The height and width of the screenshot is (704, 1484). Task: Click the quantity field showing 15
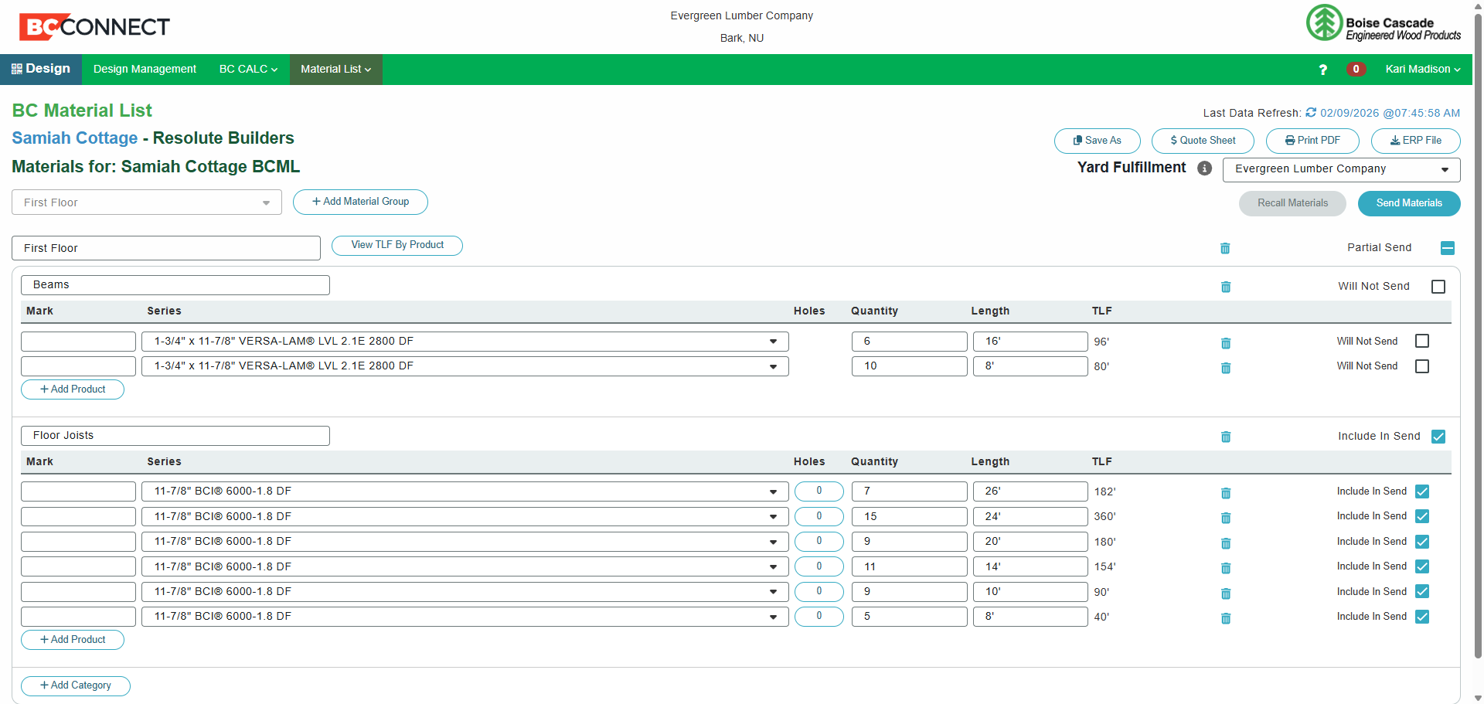click(910, 516)
